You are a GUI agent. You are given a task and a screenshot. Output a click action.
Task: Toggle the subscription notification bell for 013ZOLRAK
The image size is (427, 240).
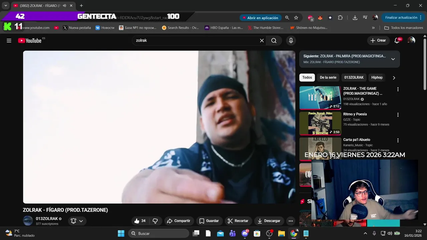click(77, 221)
